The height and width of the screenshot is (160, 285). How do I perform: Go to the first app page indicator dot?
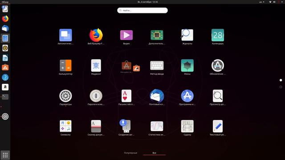pyautogui.click(x=281, y=80)
